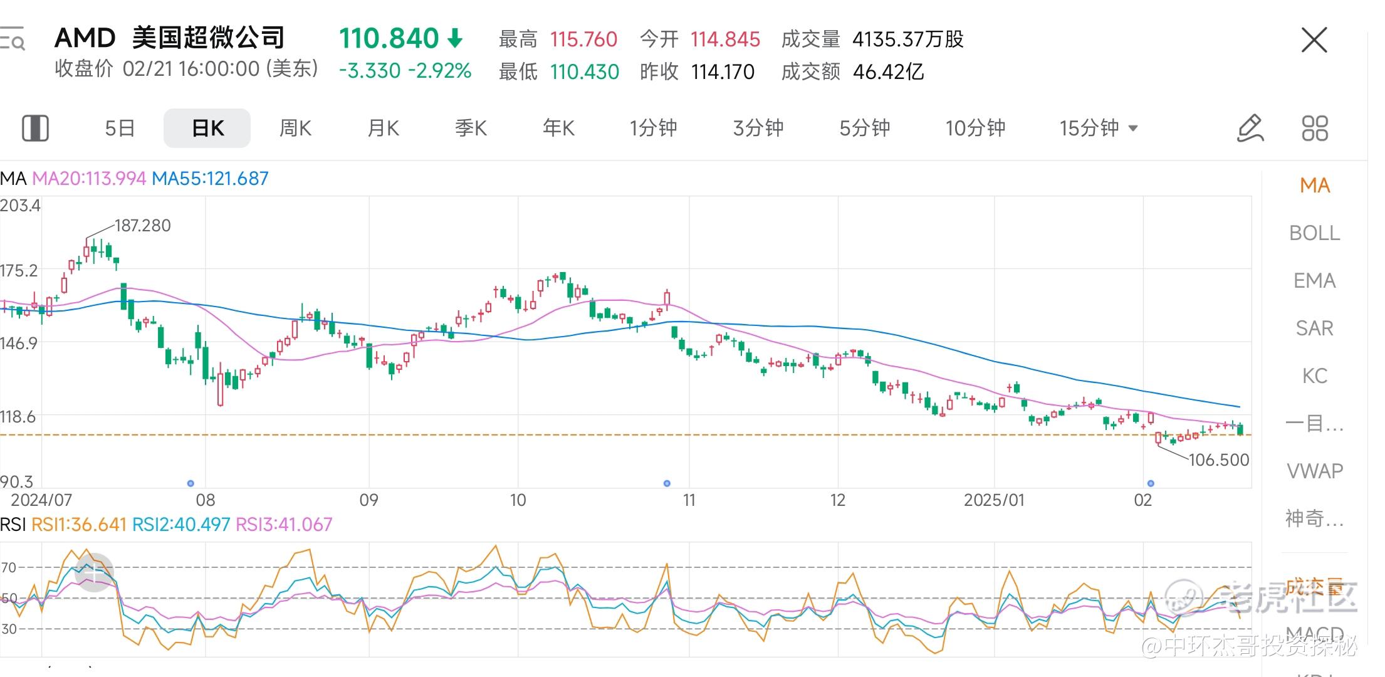Click the current price 110.840
Image resolution: width=1385 pixels, height=677 pixels.
(389, 38)
